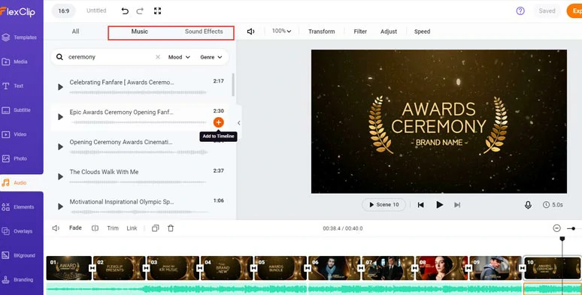Click the timeline zoom slider handle
Image resolution: width=582 pixels, height=295 pixels.
click(x=574, y=229)
